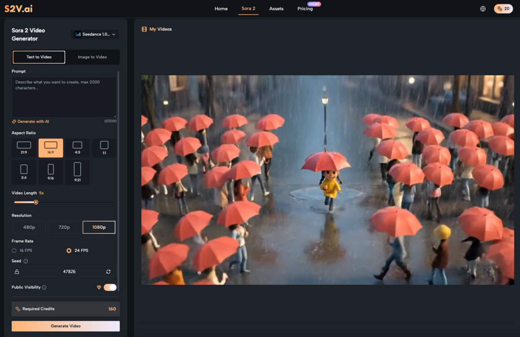Switch to the Image to Video tab
The height and width of the screenshot is (337, 520).
tap(92, 57)
